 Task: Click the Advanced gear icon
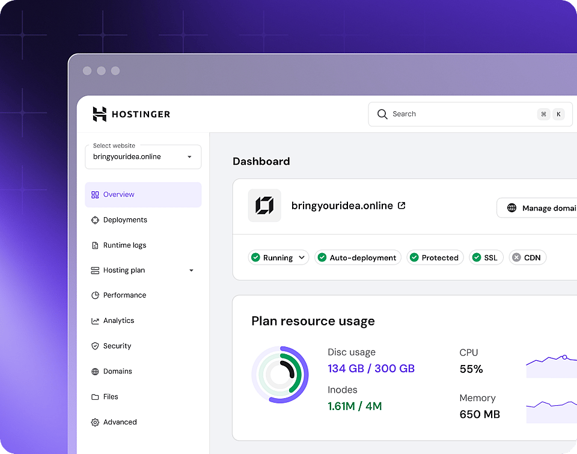pyautogui.click(x=95, y=422)
